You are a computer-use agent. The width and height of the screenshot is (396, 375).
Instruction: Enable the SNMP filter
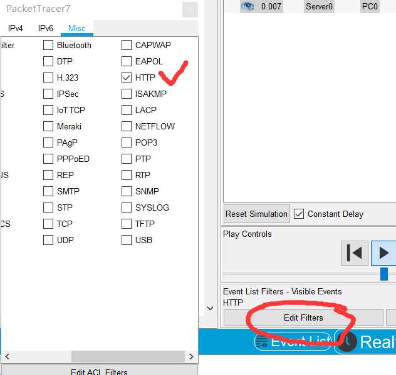pyautogui.click(x=127, y=191)
